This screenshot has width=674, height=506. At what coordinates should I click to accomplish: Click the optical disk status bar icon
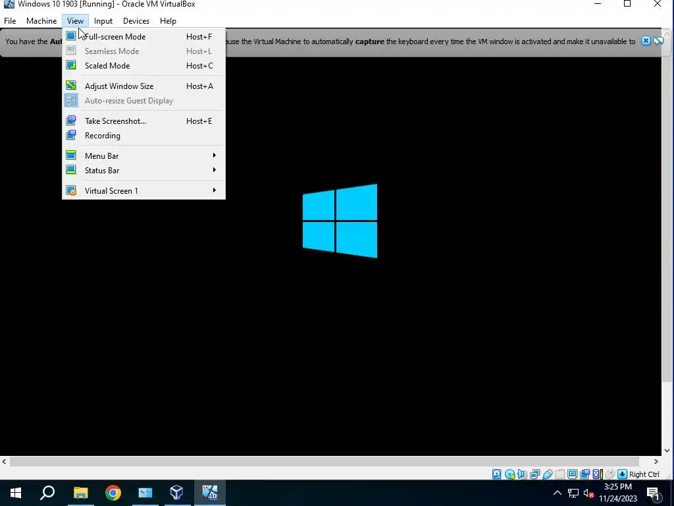point(510,474)
